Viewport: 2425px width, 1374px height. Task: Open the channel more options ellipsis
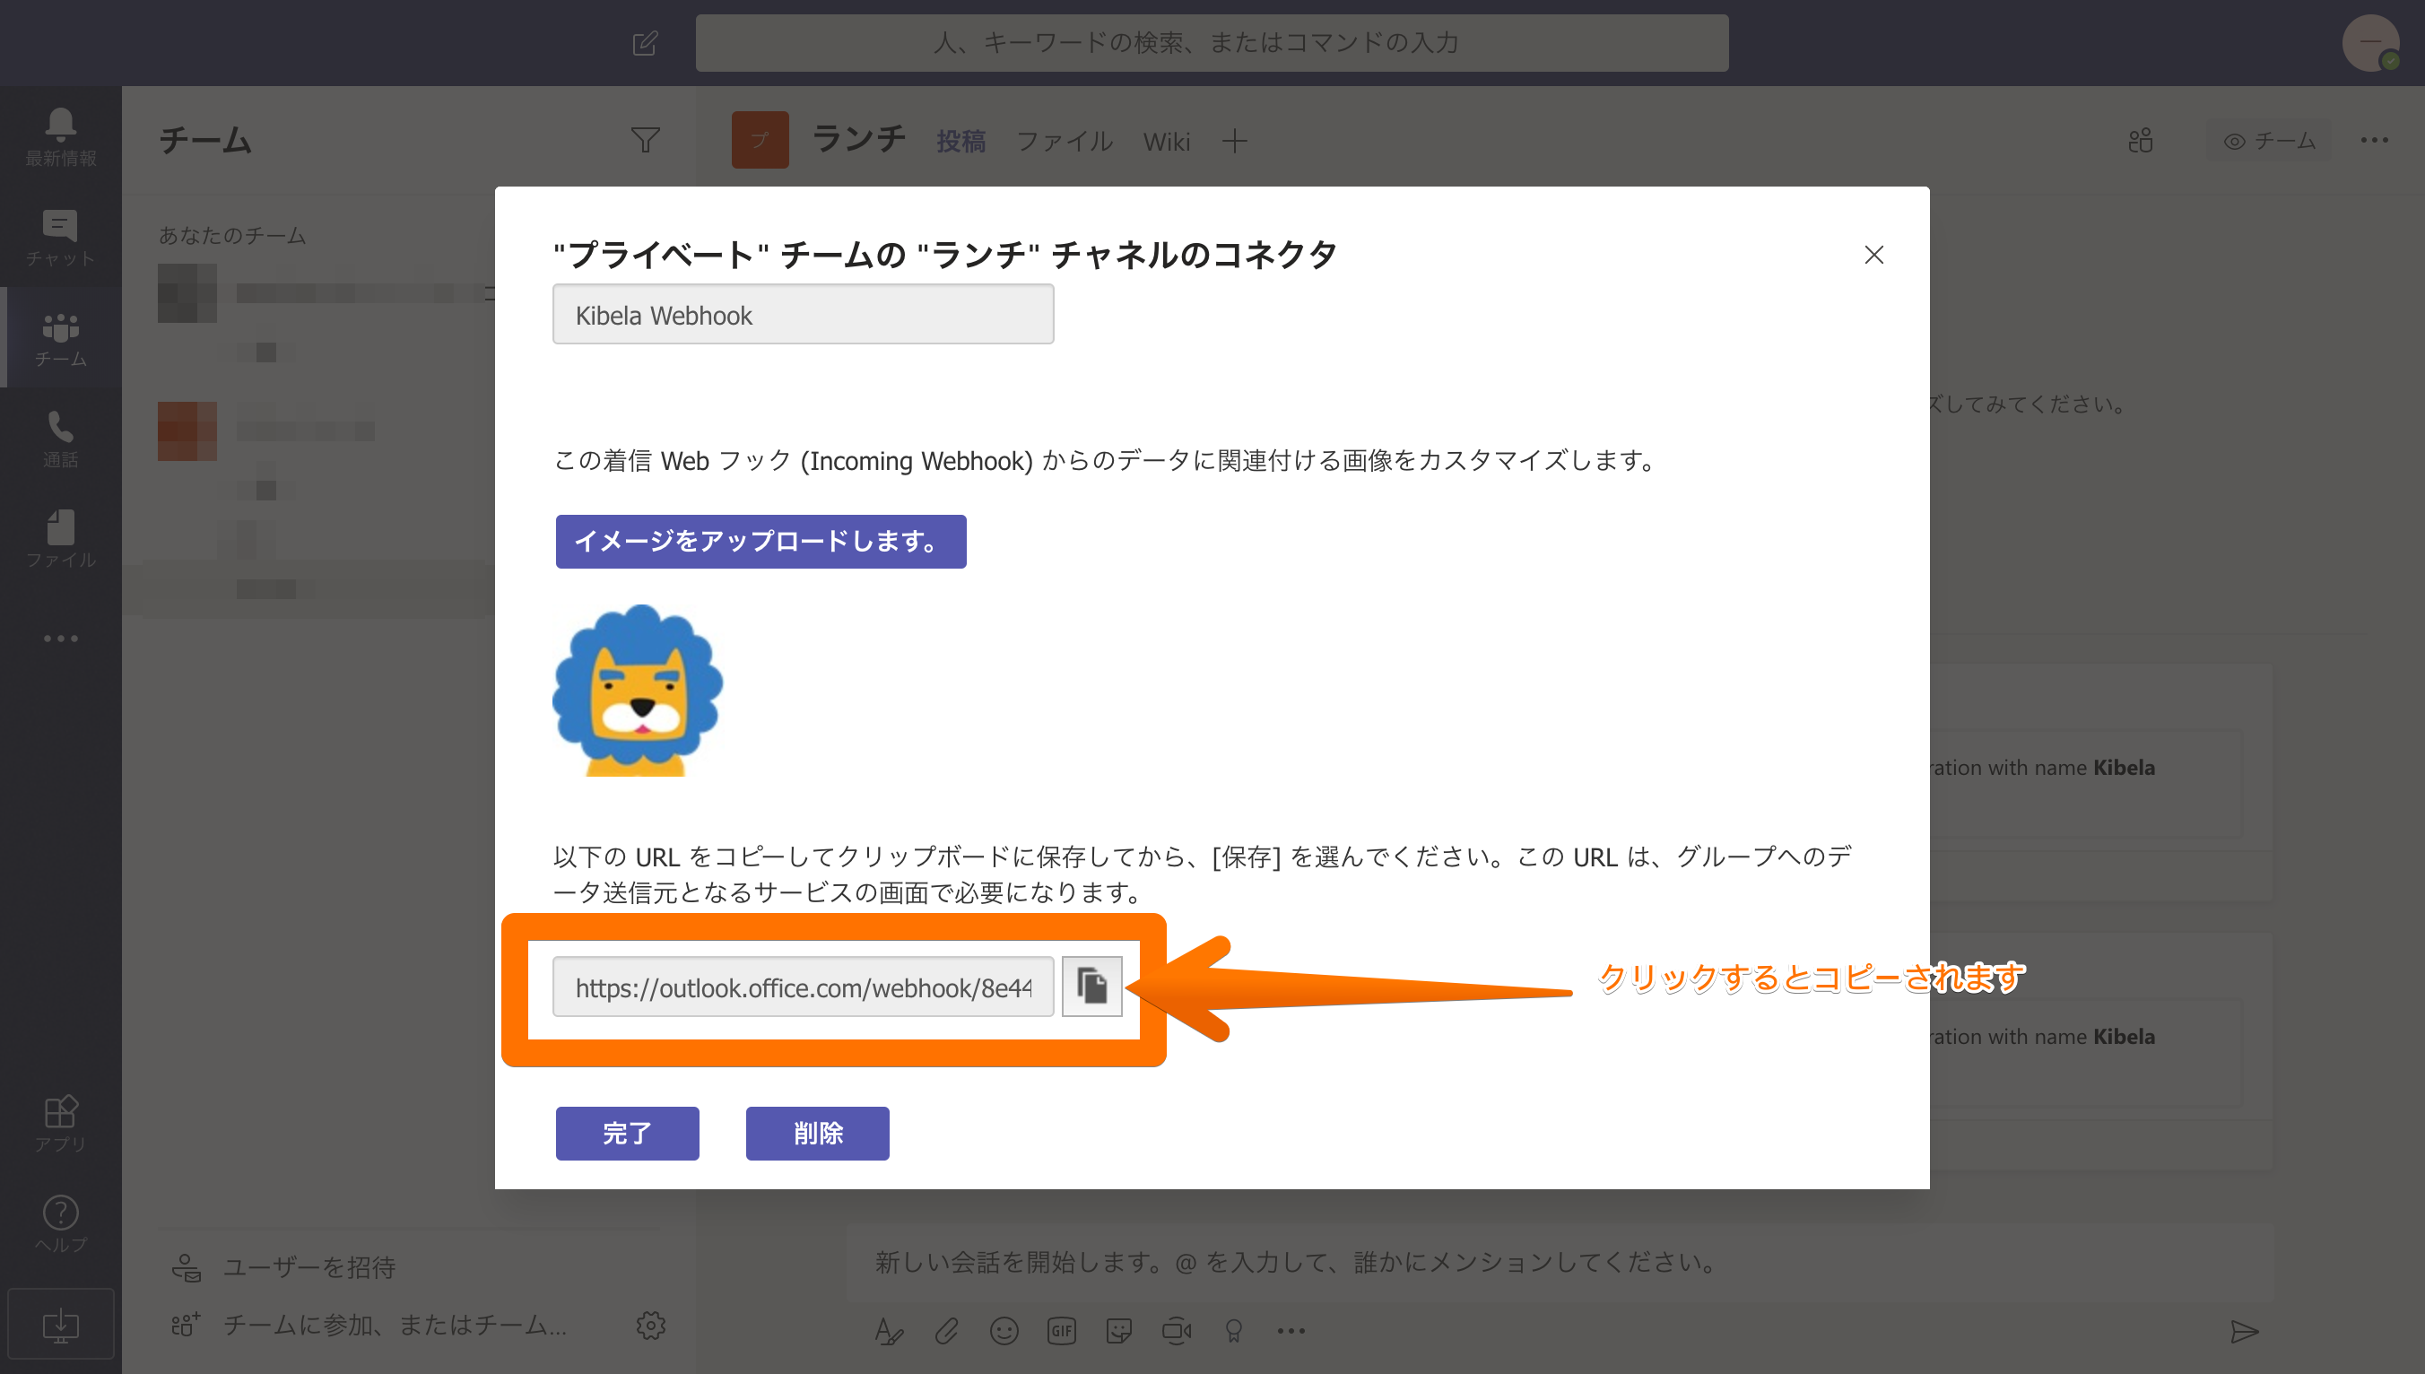[x=2373, y=141]
